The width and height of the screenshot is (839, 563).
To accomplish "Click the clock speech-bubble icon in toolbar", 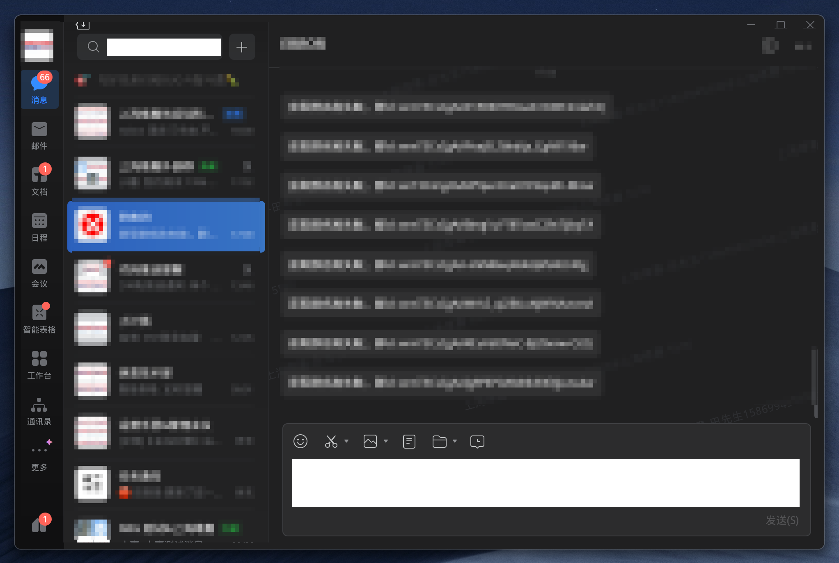I will pos(477,442).
